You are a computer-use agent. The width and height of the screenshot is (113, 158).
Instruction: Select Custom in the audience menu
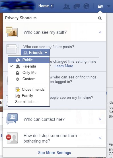click(29, 79)
